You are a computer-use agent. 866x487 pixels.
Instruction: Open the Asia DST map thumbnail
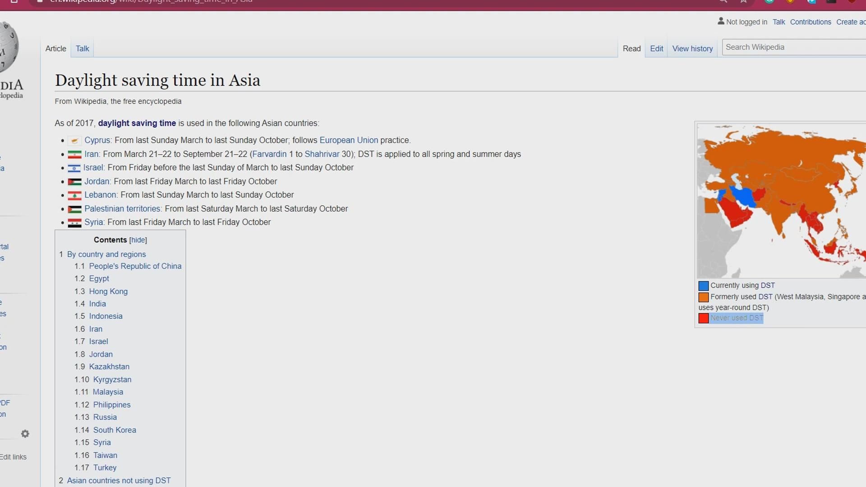(x=781, y=201)
